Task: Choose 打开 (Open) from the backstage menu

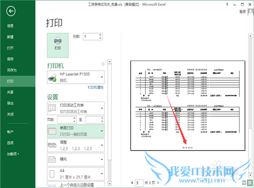Action: coord(10,48)
